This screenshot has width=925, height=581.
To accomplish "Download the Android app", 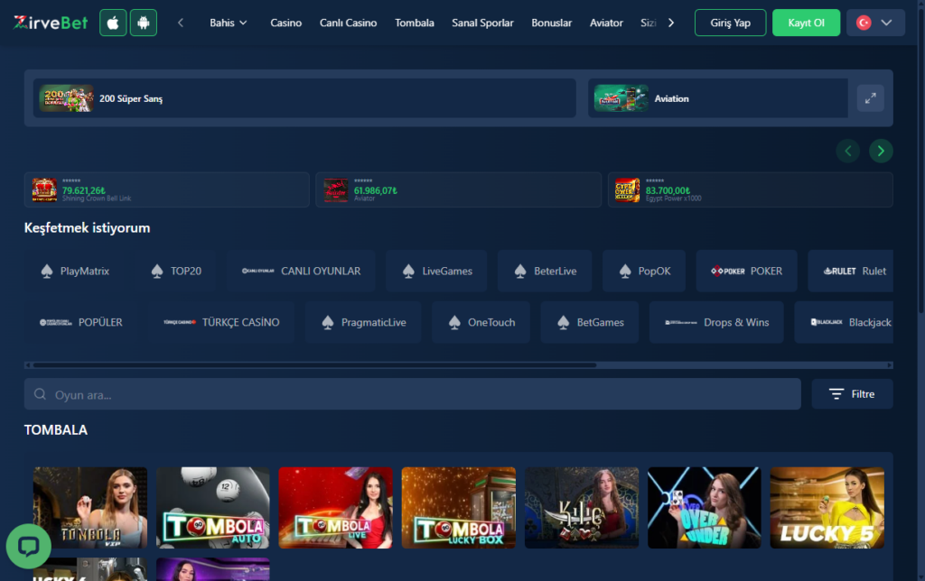I will (x=144, y=23).
